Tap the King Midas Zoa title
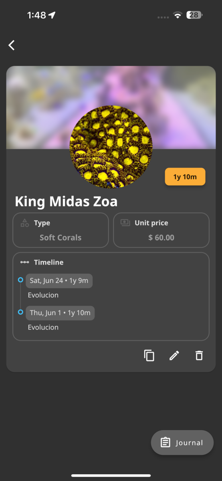This screenshot has height=481, width=222. click(x=66, y=201)
